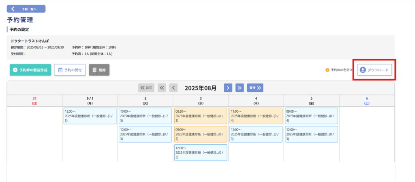
Task: Jump to last period with 最後 button
Action: [255, 88]
